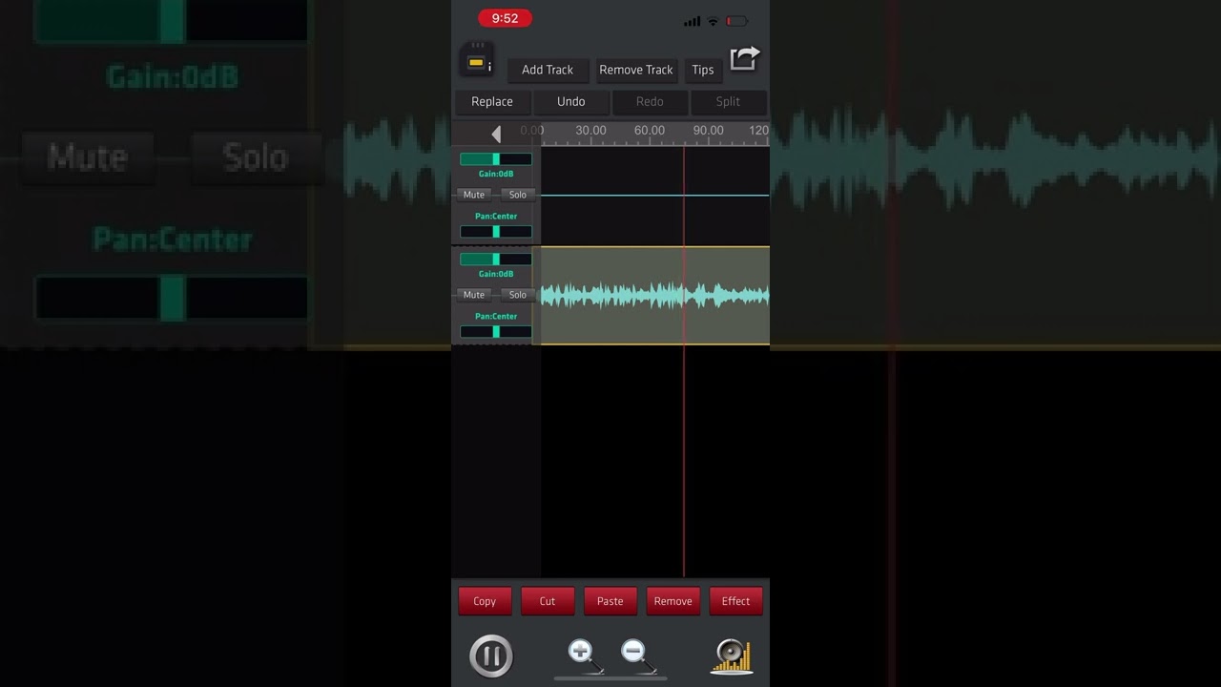
Task: Tap the cellular signal bars icon
Action: click(692, 21)
